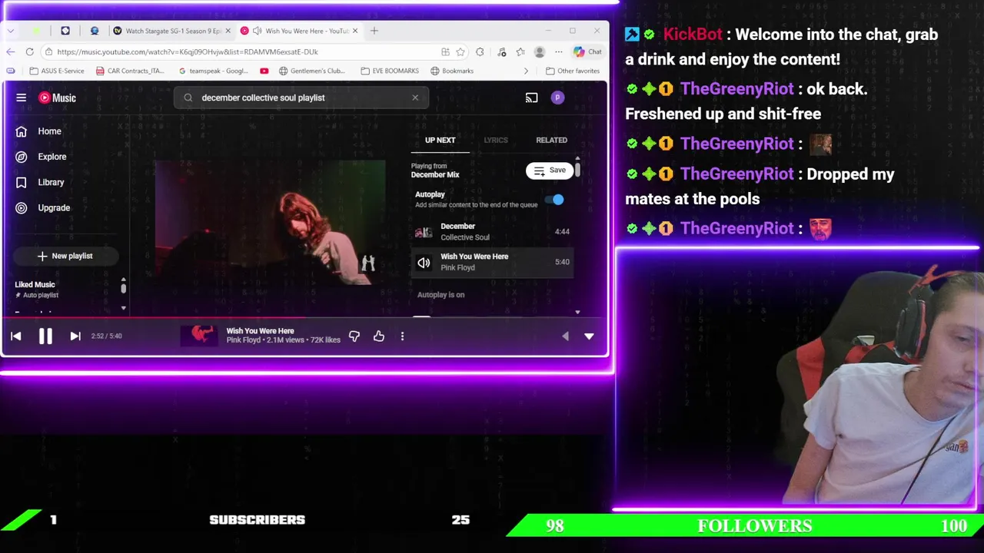The height and width of the screenshot is (553, 984).
Task: Open the favorites list star icon
Action: [520, 51]
